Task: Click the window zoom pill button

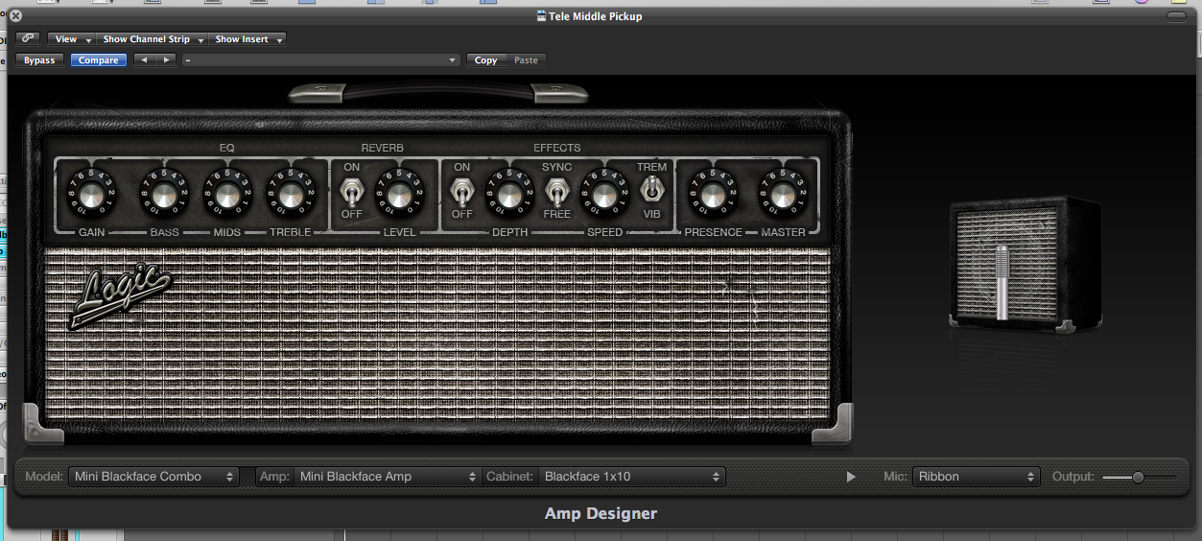Action: point(1176,16)
